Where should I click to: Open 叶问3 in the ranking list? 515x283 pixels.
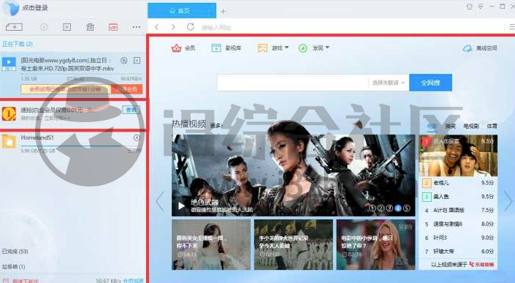click(x=440, y=238)
